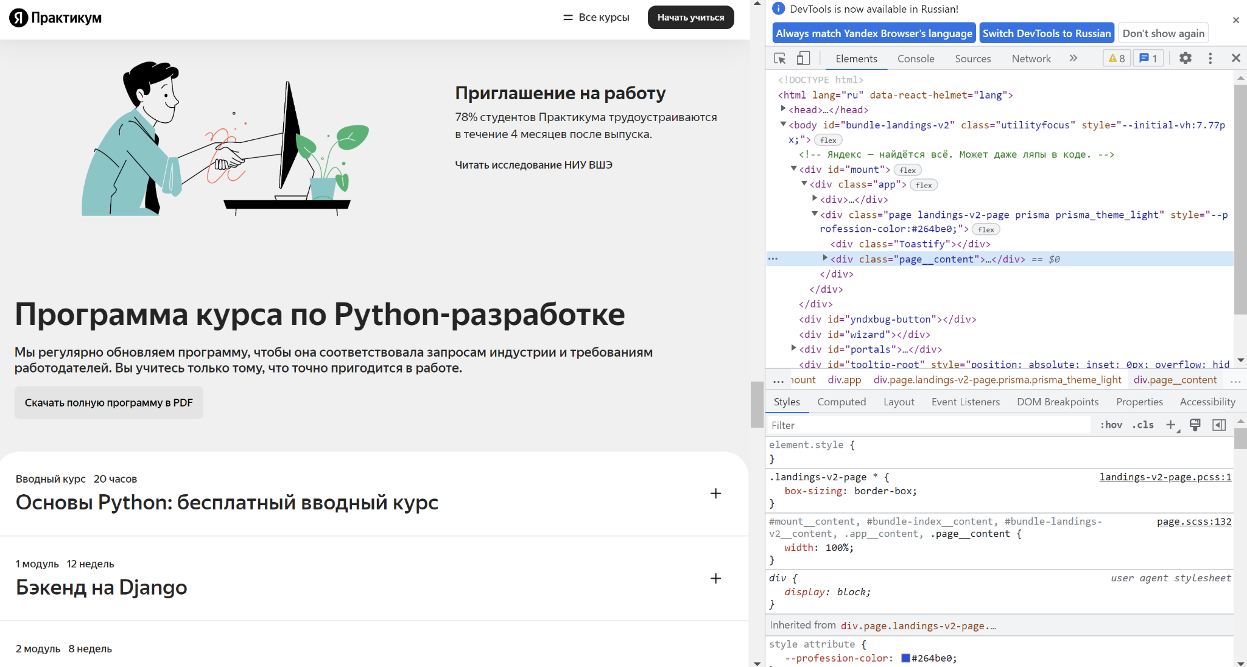Toggle the .cls class editor
The image size is (1247, 667).
click(1143, 425)
